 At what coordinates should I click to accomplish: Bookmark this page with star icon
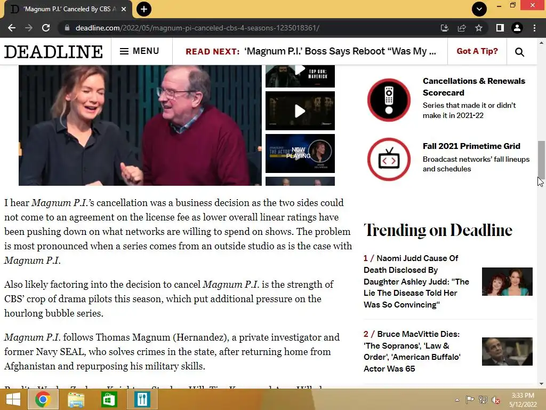(x=479, y=28)
